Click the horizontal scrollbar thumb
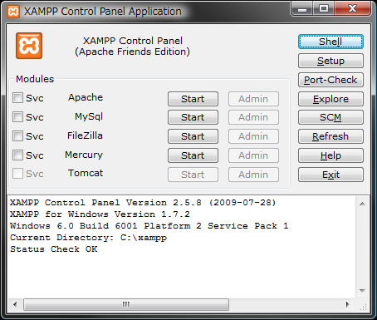 point(126,304)
